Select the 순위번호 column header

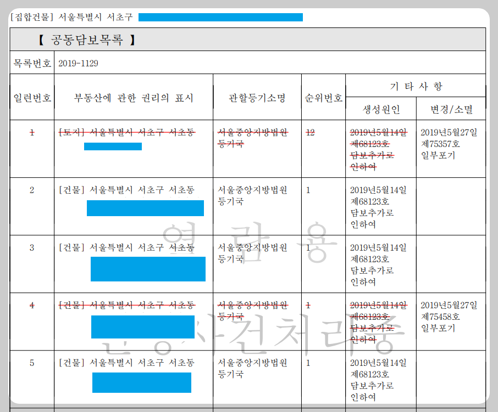(x=324, y=97)
